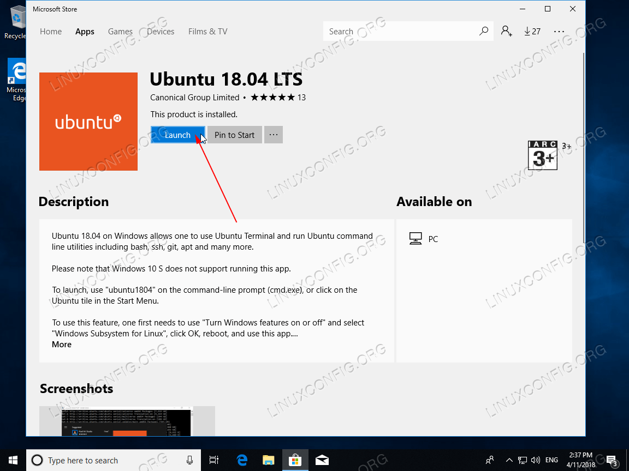Click the Cortana circle icon
This screenshot has height=471, width=629.
(37, 460)
